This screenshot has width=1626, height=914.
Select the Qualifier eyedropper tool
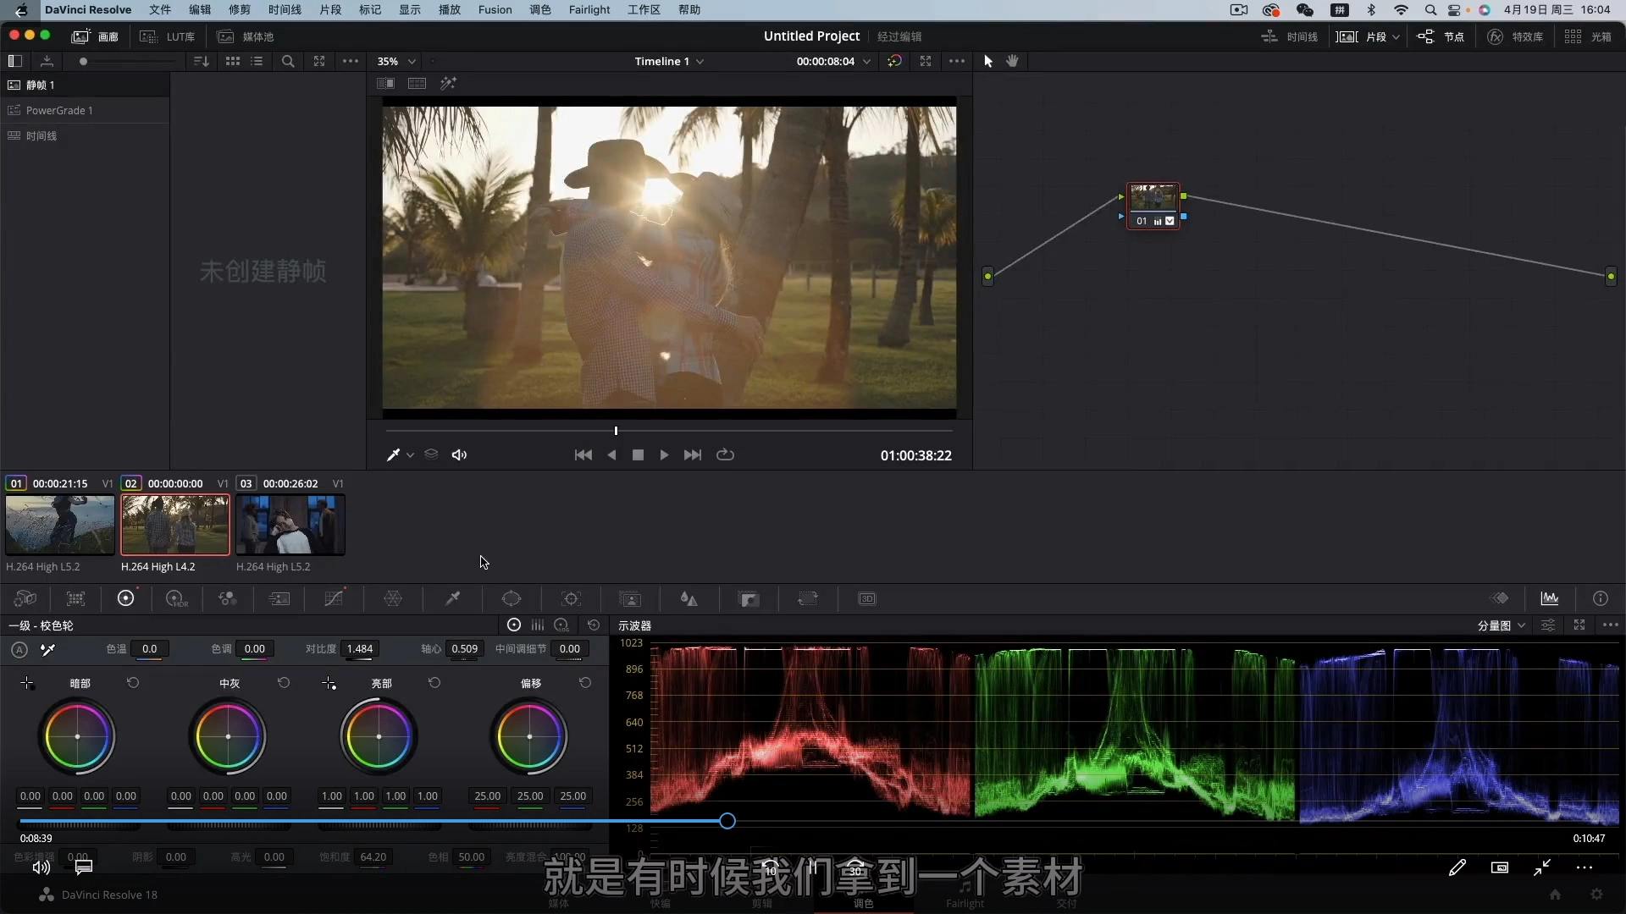[452, 598]
